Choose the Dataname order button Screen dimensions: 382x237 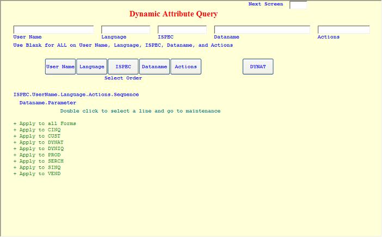point(155,66)
